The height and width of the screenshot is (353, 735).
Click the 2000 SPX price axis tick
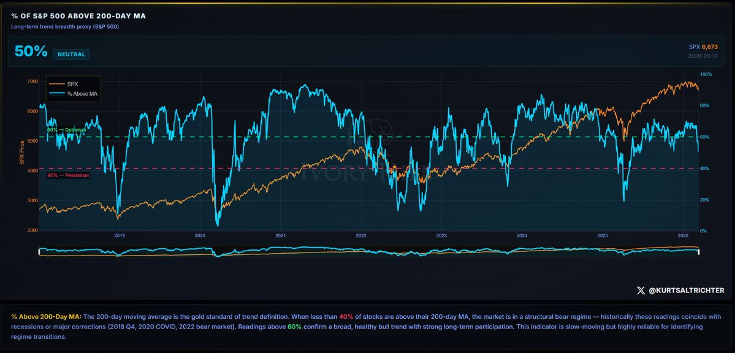[32, 230]
